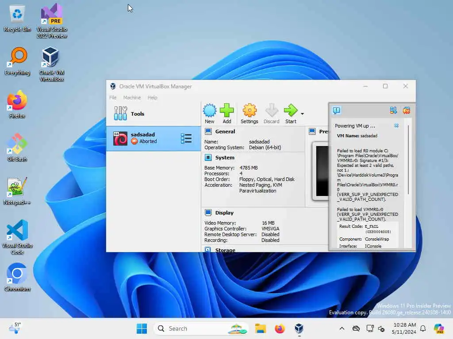Click the System section chip icon

click(208, 158)
